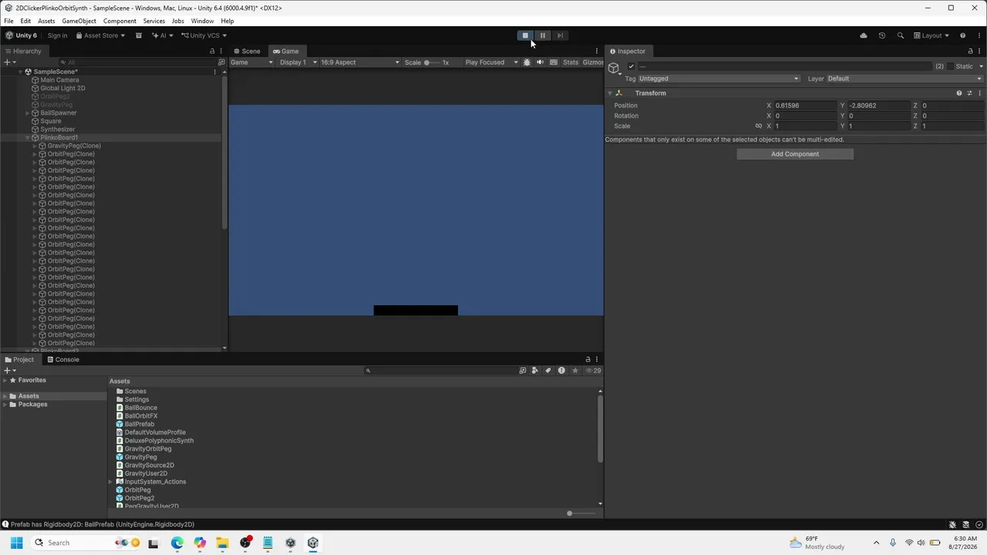Step forward one frame
This screenshot has width=987, height=555.
561,35
